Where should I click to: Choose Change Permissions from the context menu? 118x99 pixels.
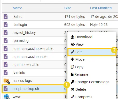[x=92, y=82]
